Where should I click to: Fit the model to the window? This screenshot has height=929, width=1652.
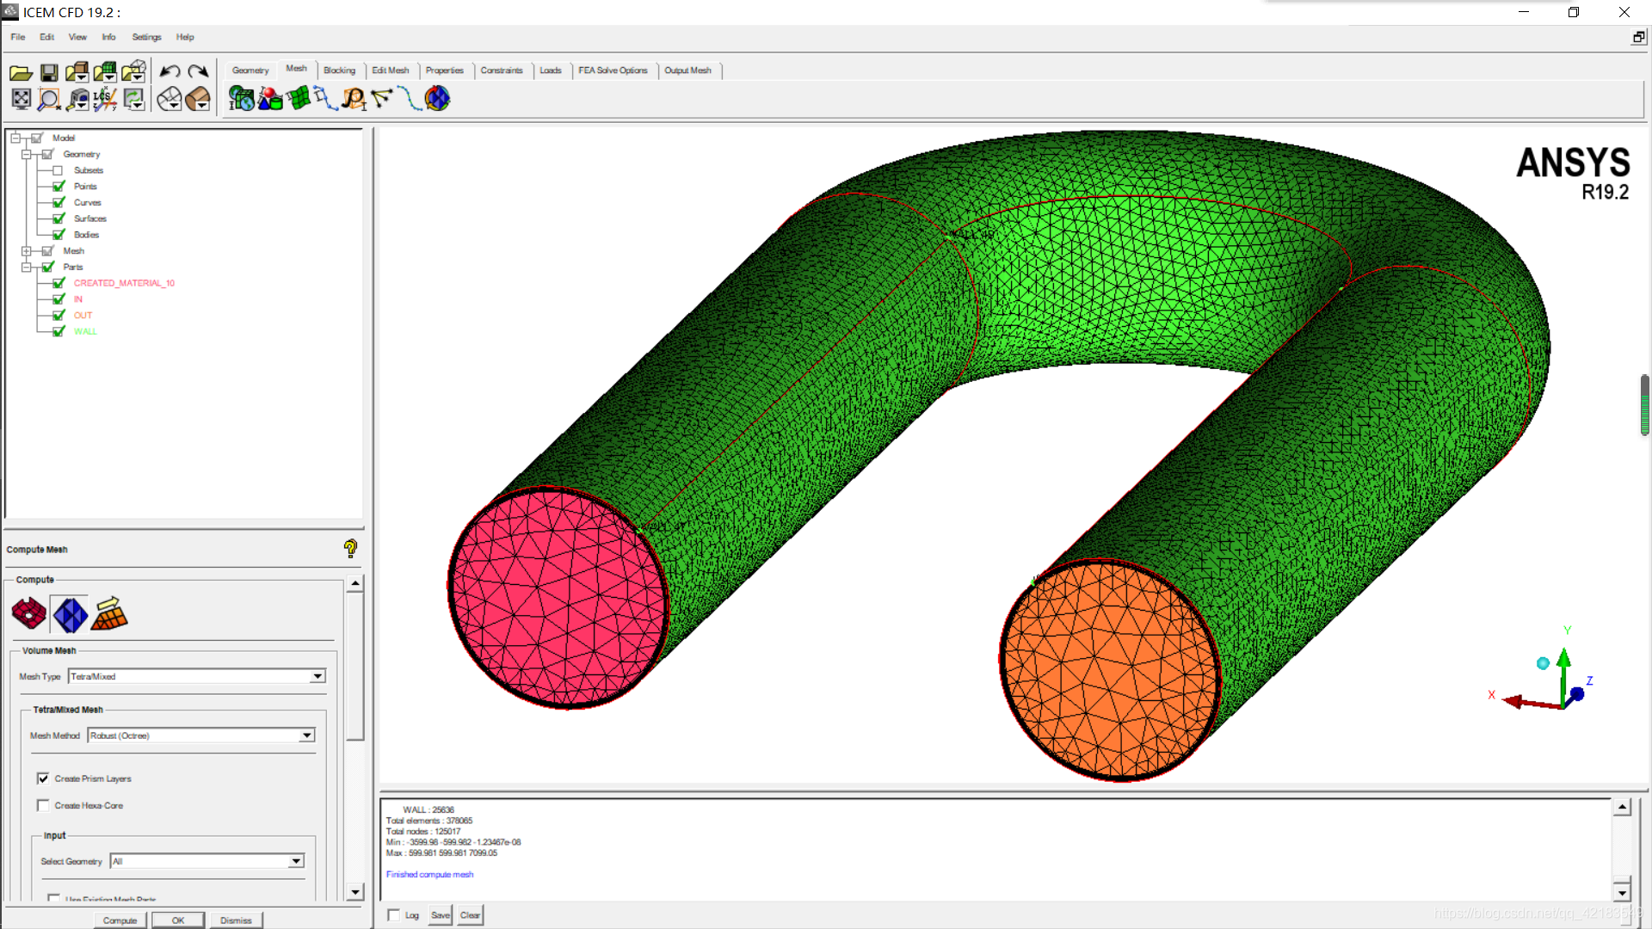pyautogui.click(x=21, y=99)
